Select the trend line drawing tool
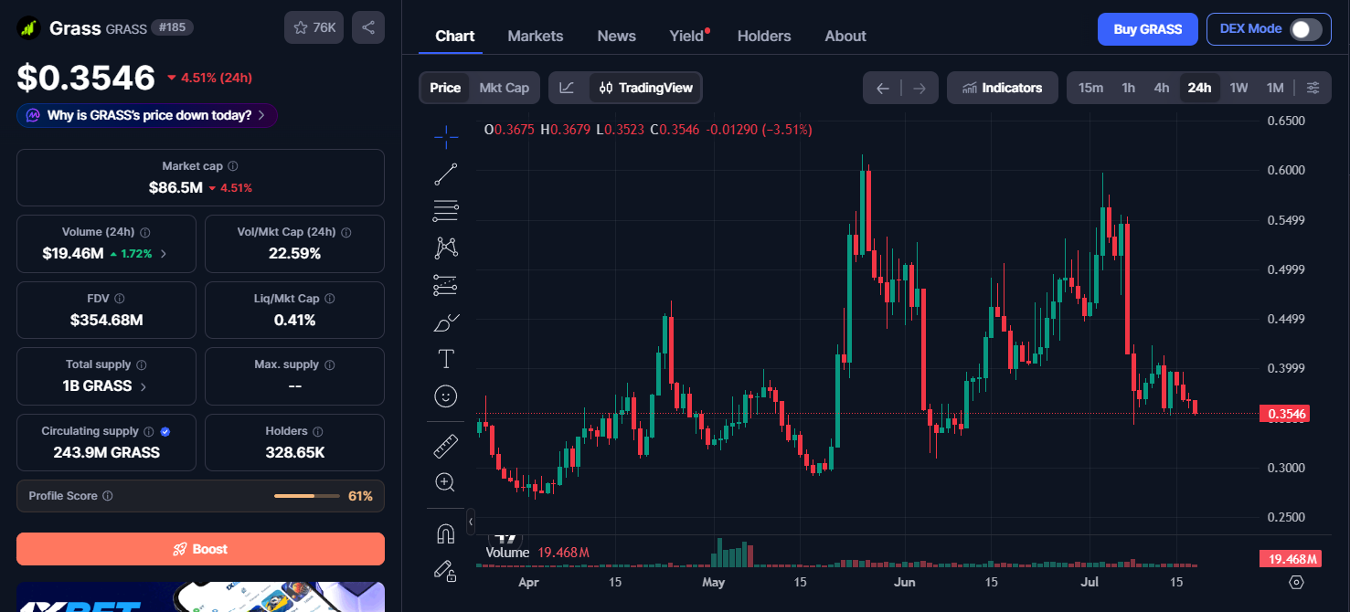The height and width of the screenshot is (612, 1350). click(446, 174)
